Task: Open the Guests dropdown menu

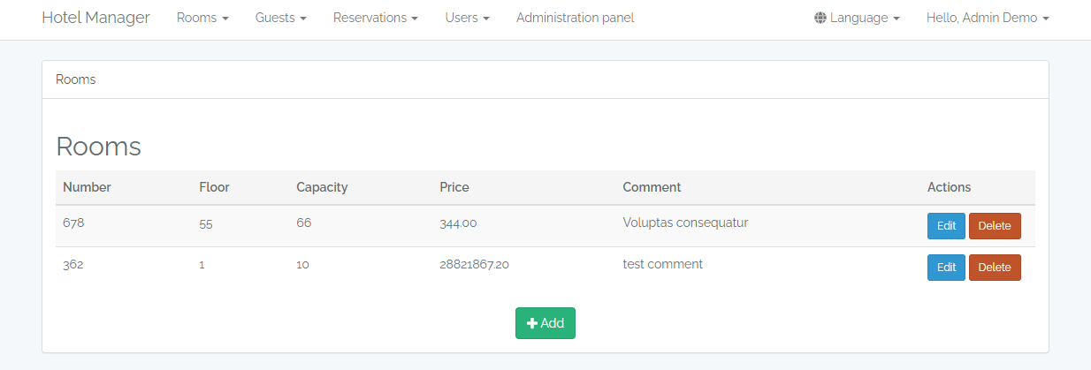Action: pyautogui.click(x=280, y=18)
